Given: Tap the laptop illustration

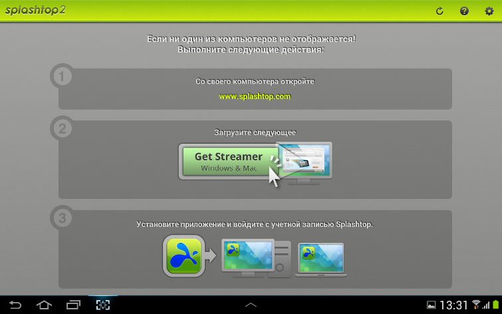Looking at the screenshot, I should (x=320, y=260).
